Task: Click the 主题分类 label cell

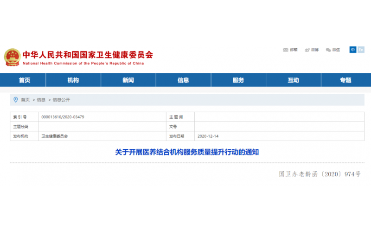Action: click(24, 127)
